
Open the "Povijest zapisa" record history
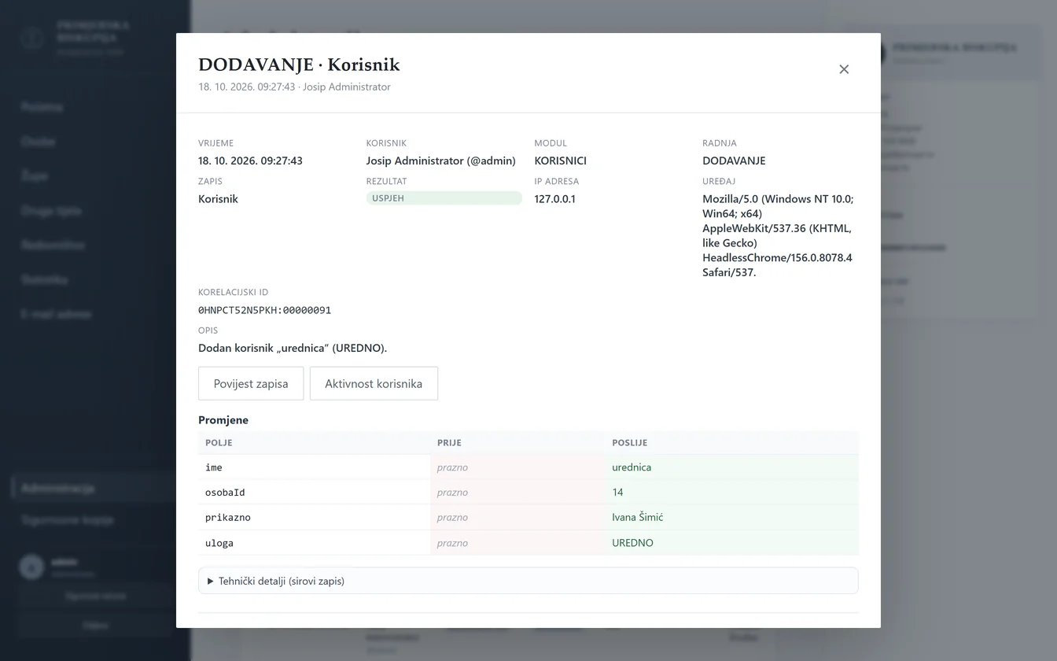[x=251, y=383]
